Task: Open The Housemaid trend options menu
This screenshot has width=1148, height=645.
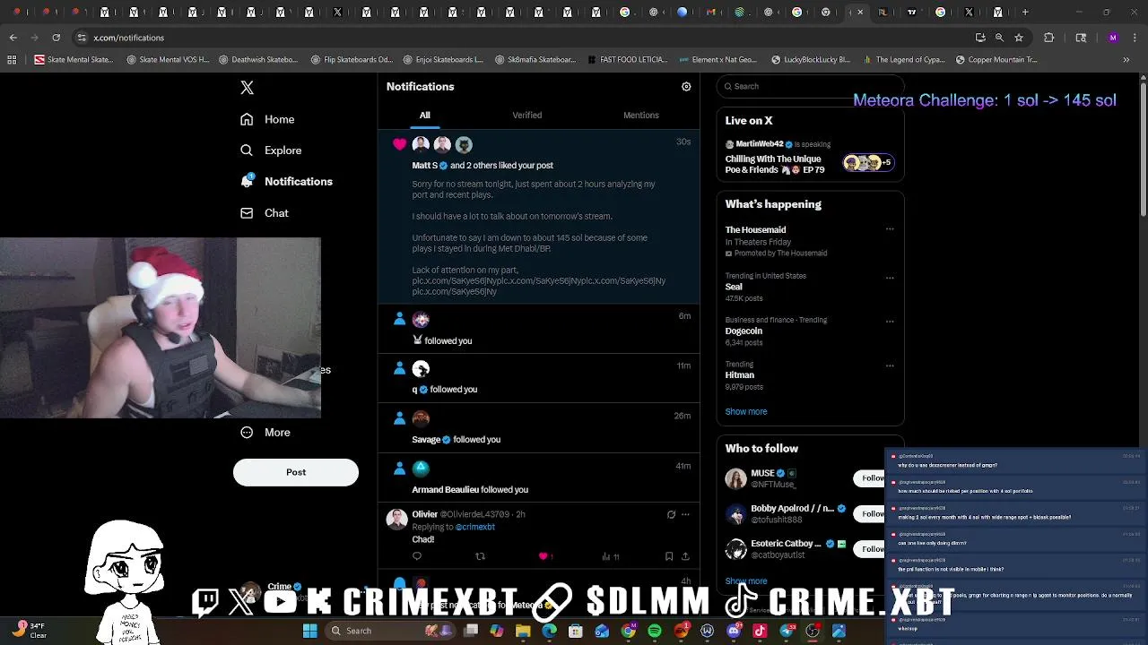Action: click(890, 229)
